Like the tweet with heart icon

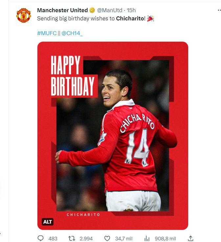coord(107,238)
